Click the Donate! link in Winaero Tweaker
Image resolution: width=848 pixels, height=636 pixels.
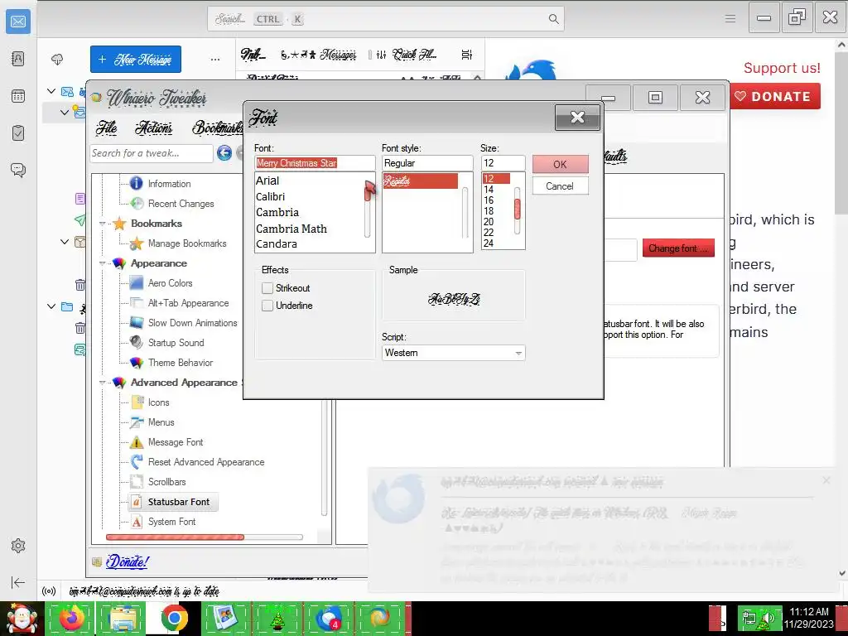point(127,562)
